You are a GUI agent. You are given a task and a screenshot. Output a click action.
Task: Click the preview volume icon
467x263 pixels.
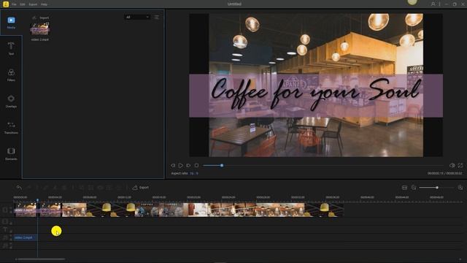[x=452, y=165]
